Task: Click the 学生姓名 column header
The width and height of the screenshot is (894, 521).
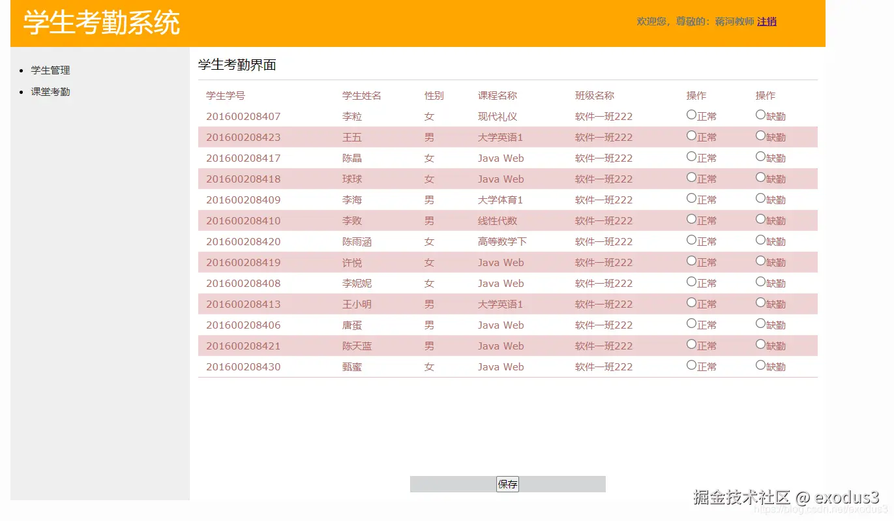Action: pos(362,96)
